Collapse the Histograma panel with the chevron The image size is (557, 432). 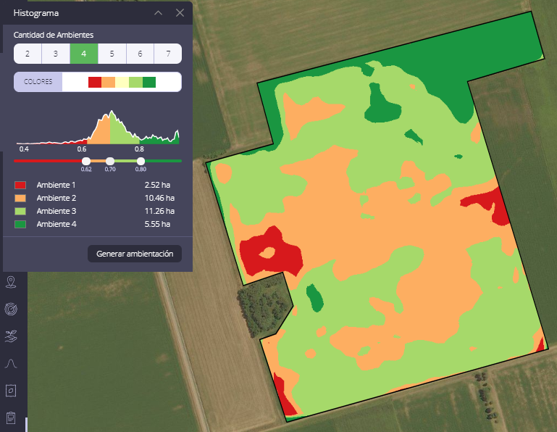(159, 13)
